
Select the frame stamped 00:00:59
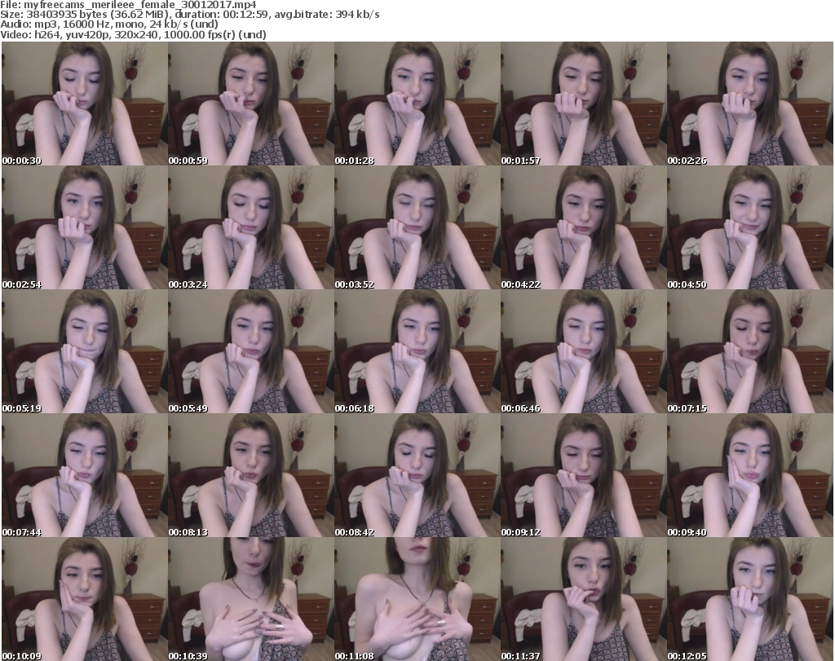(251, 104)
